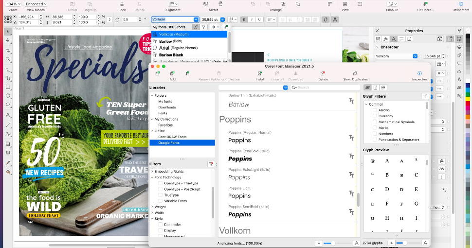Select Google Fonts in Libraries tree
The image size is (472, 248).
[182, 142]
